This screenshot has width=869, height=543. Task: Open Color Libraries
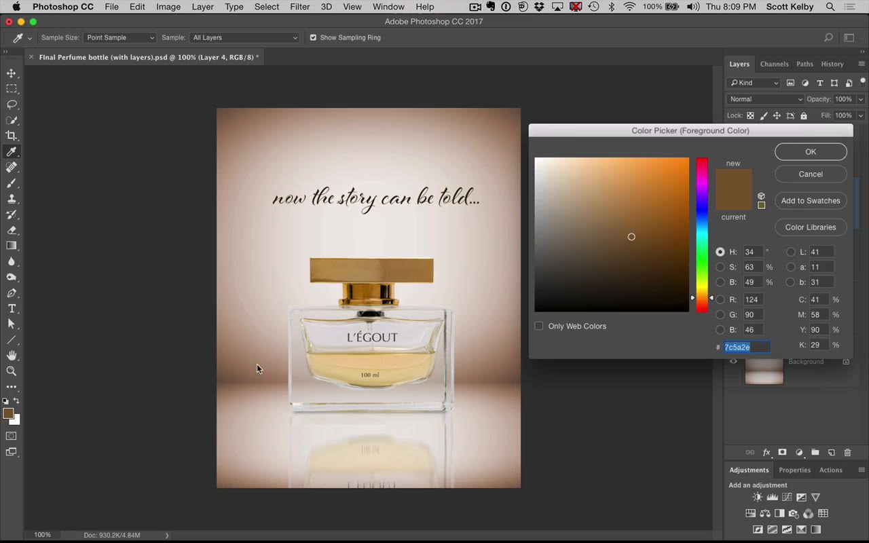(x=811, y=227)
